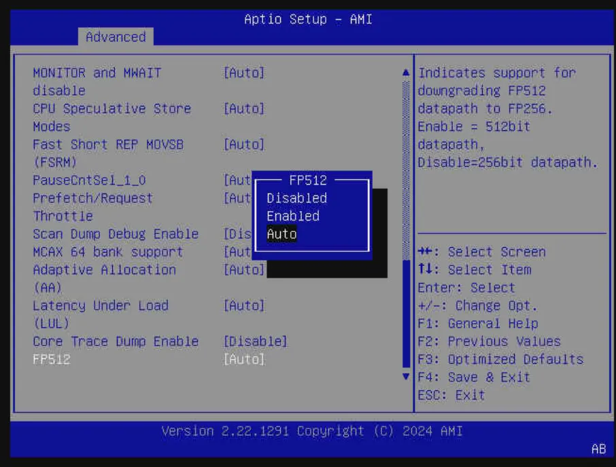Select the FP512 setting label
The height and width of the screenshot is (467, 616).
pos(52,360)
